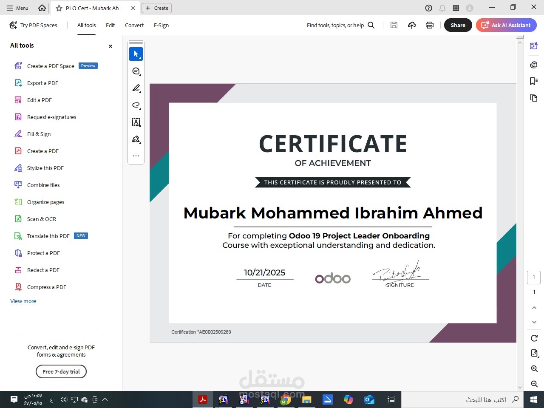The image size is (544, 408).
Task: Launch the Scan & OCR tool
Action: [35, 219]
